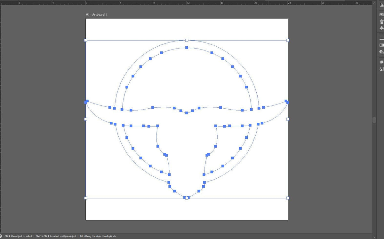Click the bottom-right corner bounding box handle
384x239 pixels.
click(288, 198)
